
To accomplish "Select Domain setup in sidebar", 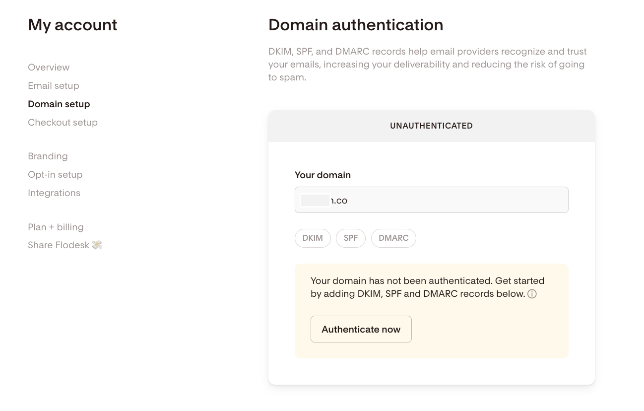I will [59, 104].
